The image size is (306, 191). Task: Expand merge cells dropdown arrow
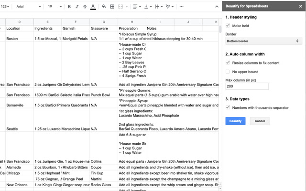tap(127, 7)
